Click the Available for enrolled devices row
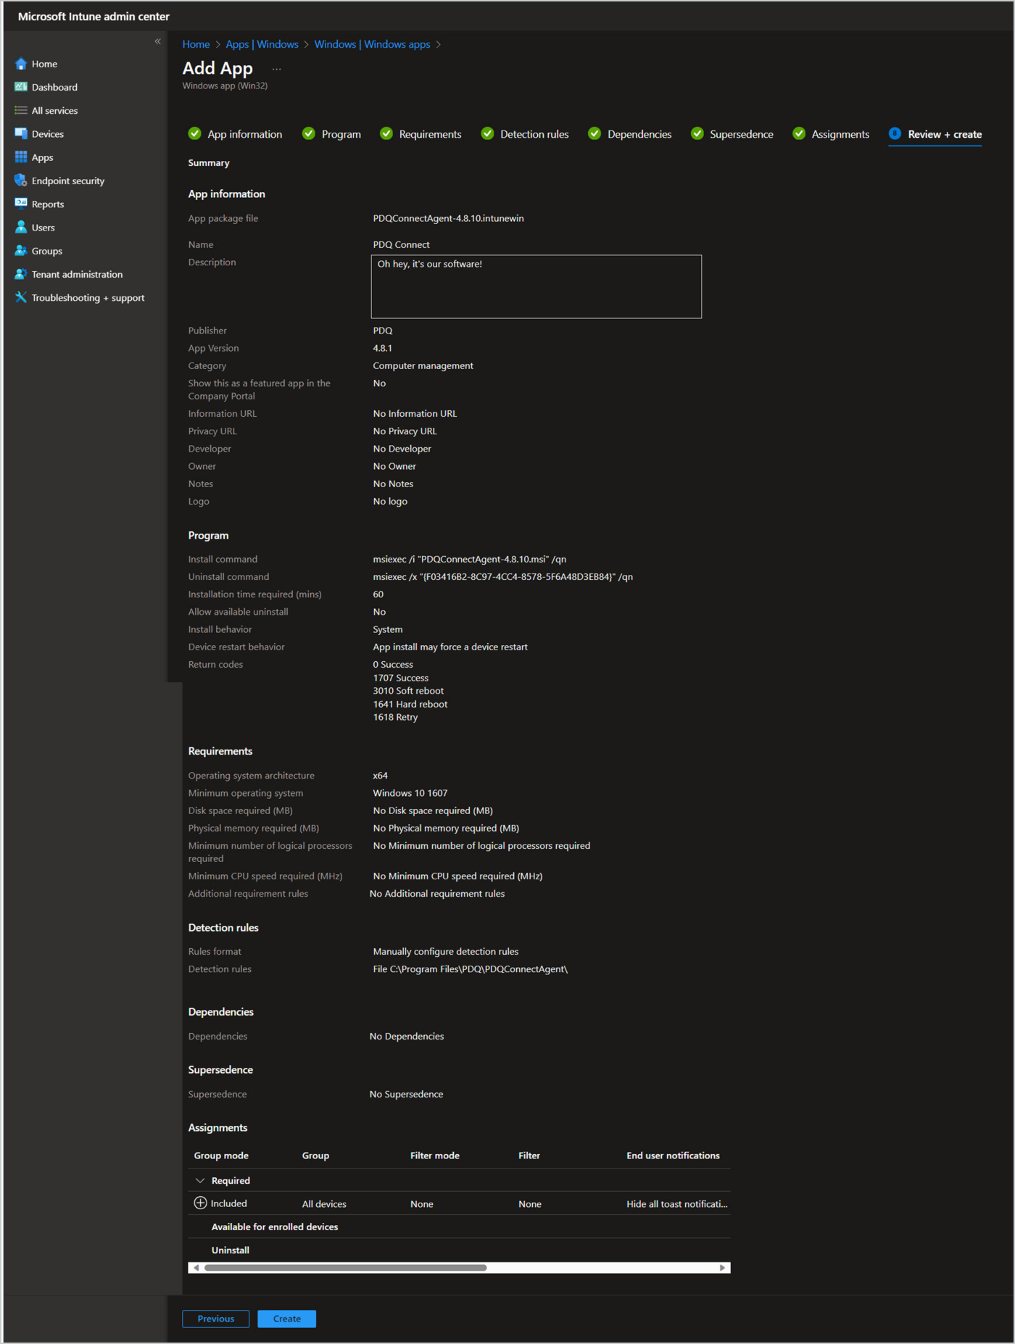Screen dimensions: 1015x1344 459,1227
